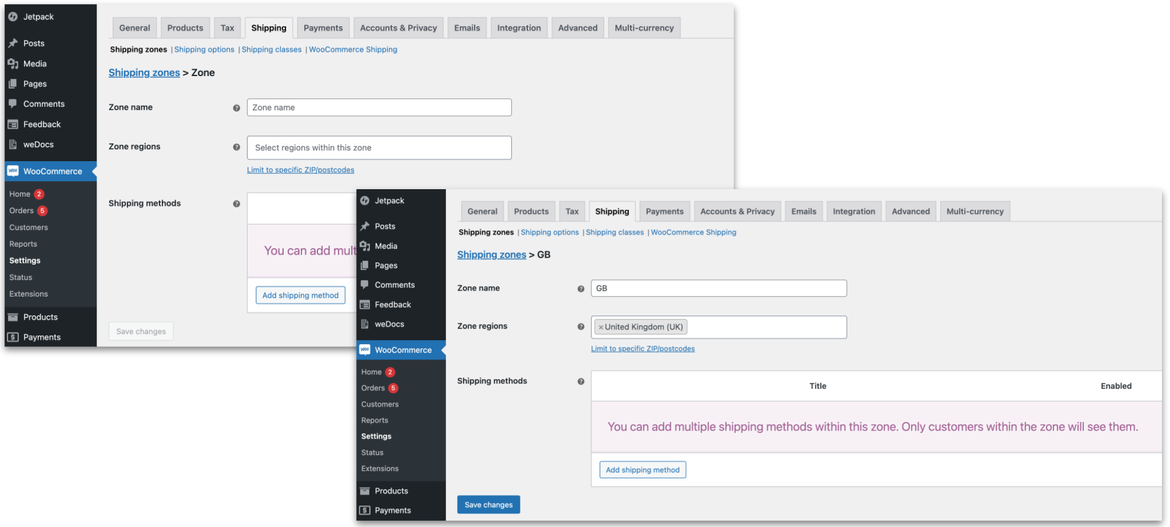Click help icon beside the GB zone name field
This screenshot has height=527, width=1170.
[580, 289]
